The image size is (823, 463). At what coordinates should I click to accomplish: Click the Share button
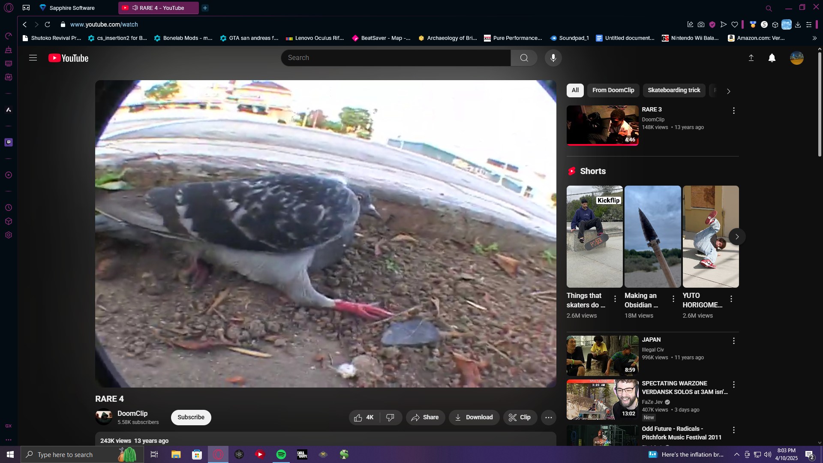tap(425, 417)
